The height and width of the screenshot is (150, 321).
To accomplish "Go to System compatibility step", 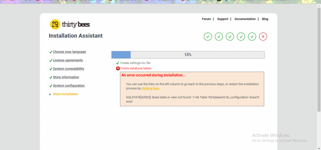I will click(68, 69).
